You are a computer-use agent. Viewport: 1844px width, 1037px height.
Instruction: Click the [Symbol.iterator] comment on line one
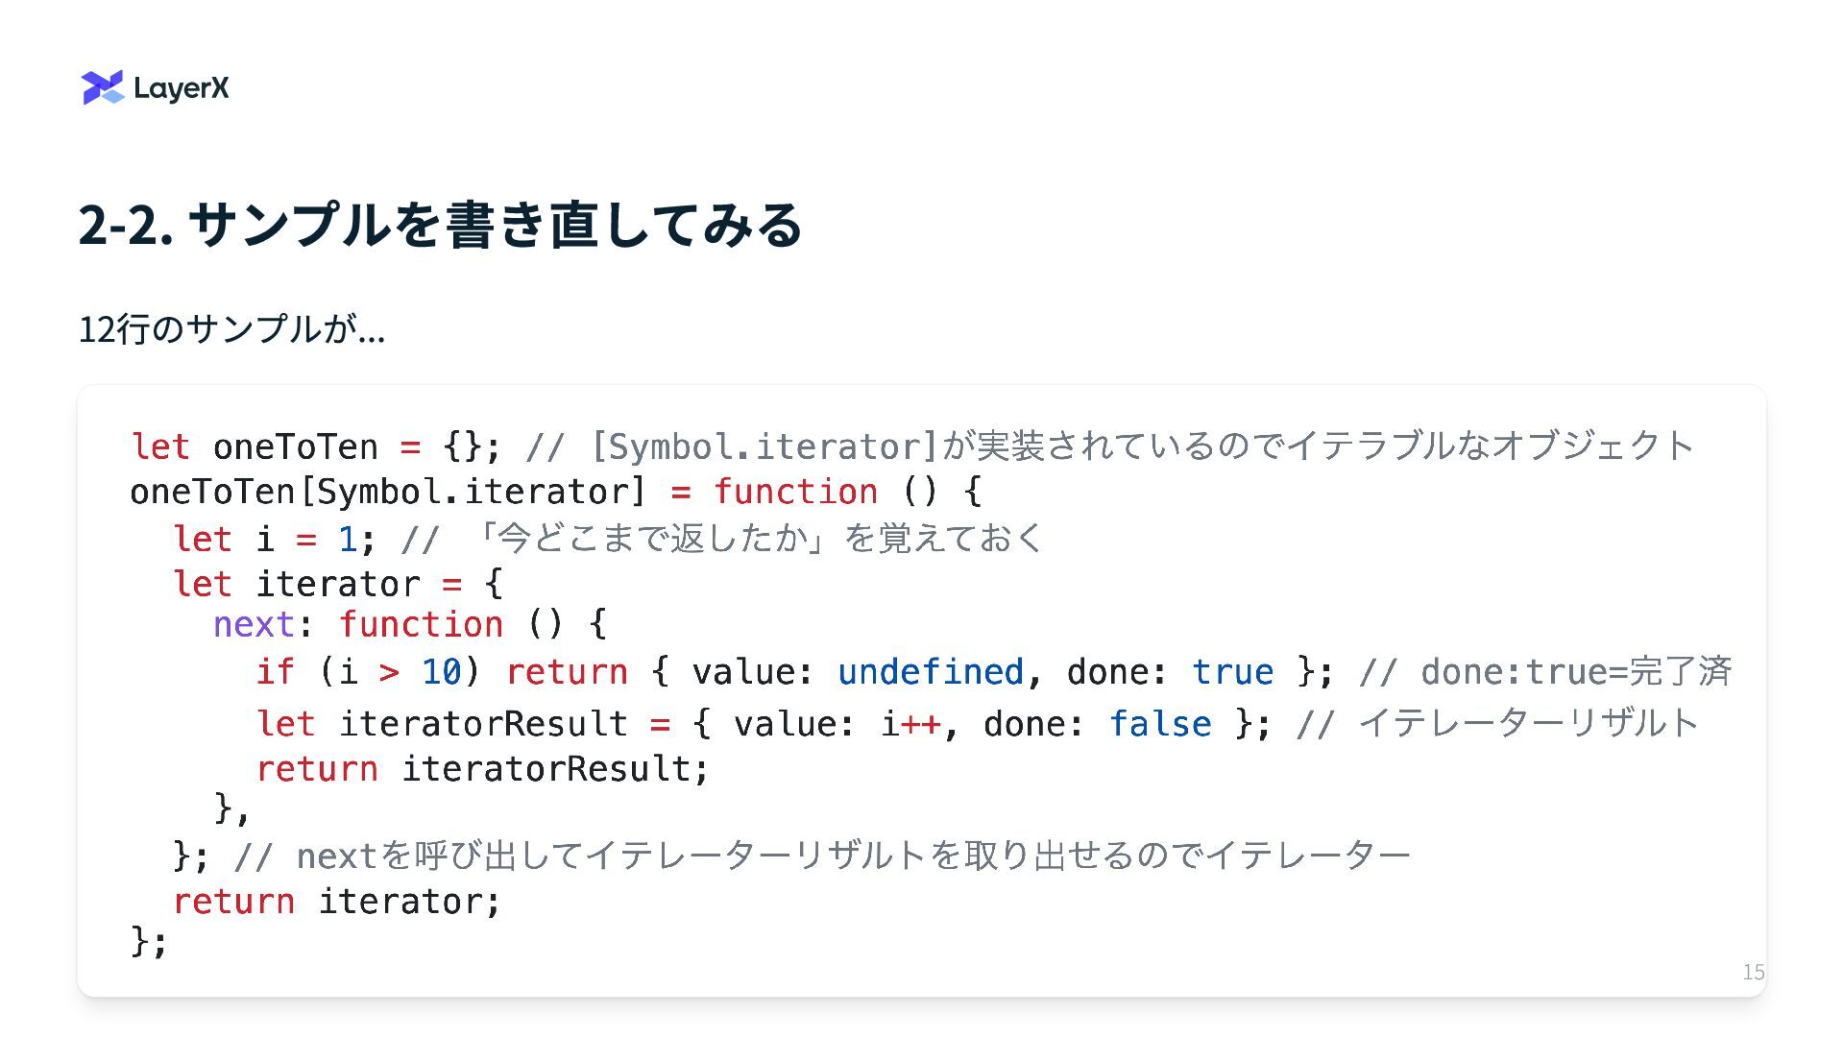click(1110, 446)
